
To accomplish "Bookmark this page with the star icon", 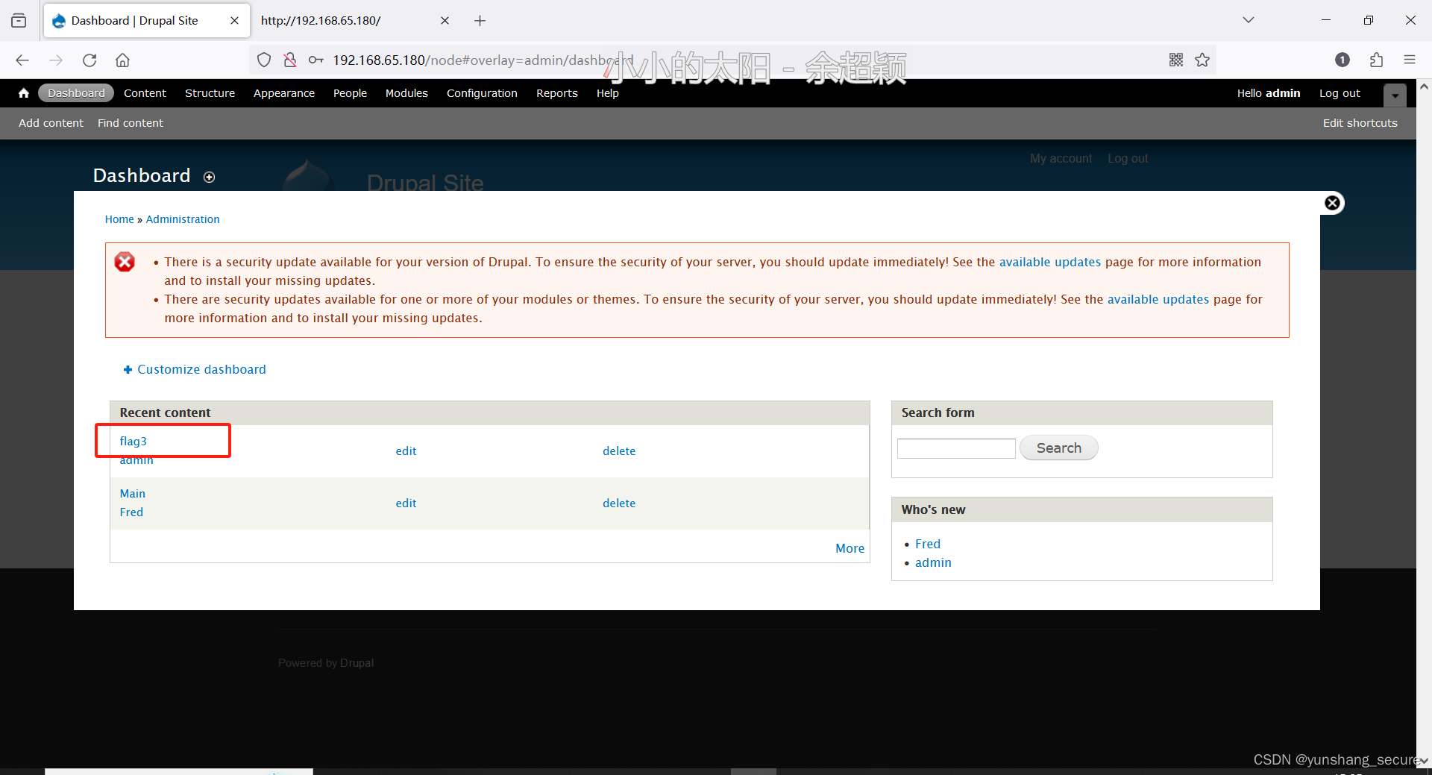I will click(1202, 60).
